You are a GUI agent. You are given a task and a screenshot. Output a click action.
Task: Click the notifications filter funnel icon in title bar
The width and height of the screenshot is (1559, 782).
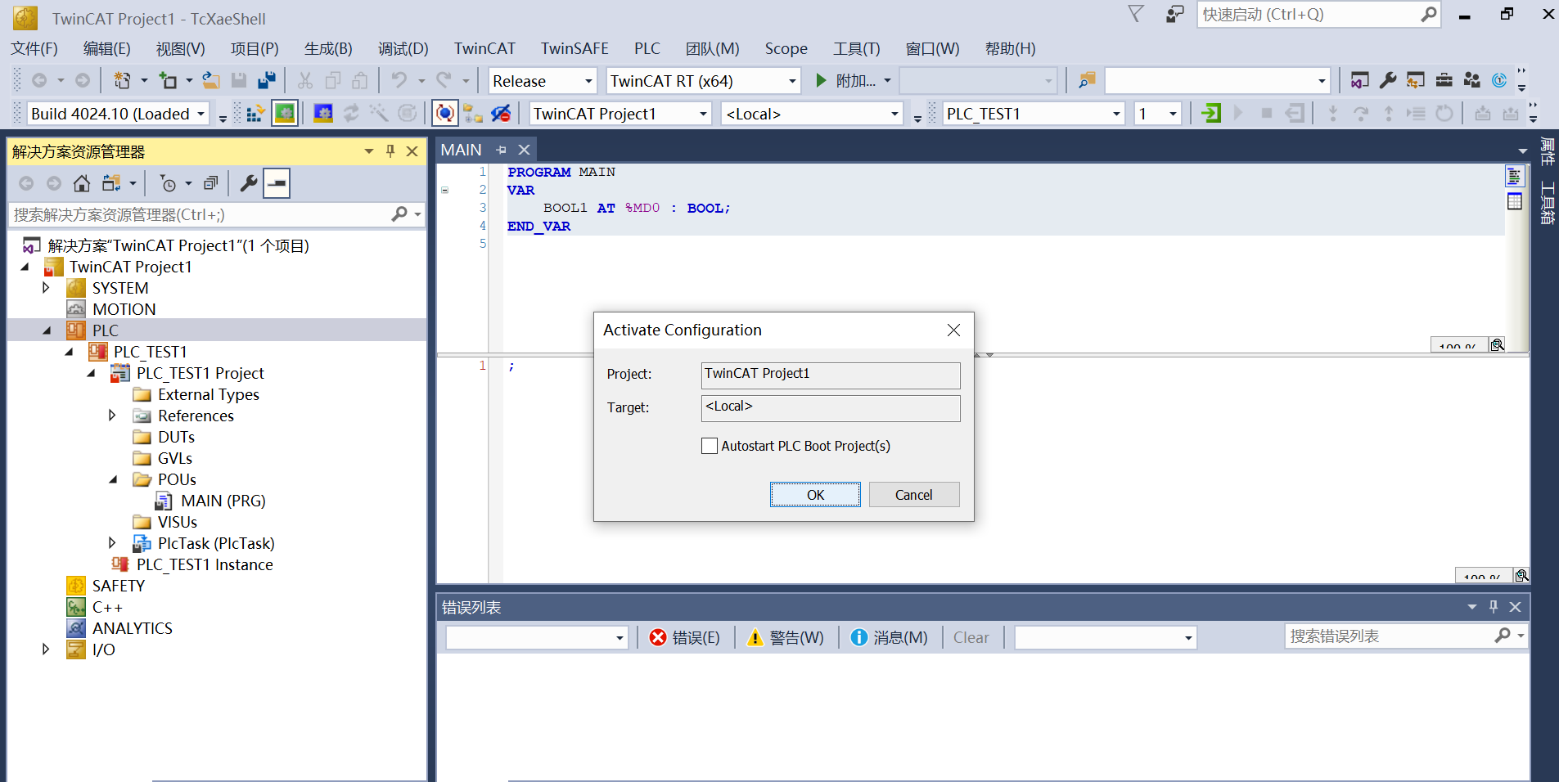click(x=1136, y=14)
